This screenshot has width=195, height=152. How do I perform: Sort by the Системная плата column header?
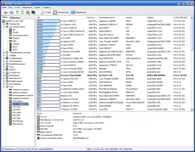(112, 18)
